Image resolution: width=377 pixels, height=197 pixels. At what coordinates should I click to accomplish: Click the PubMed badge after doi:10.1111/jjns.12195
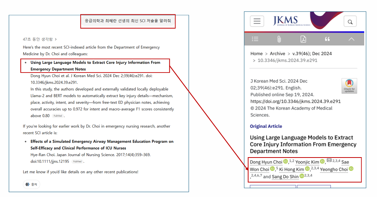(x=77, y=162)
